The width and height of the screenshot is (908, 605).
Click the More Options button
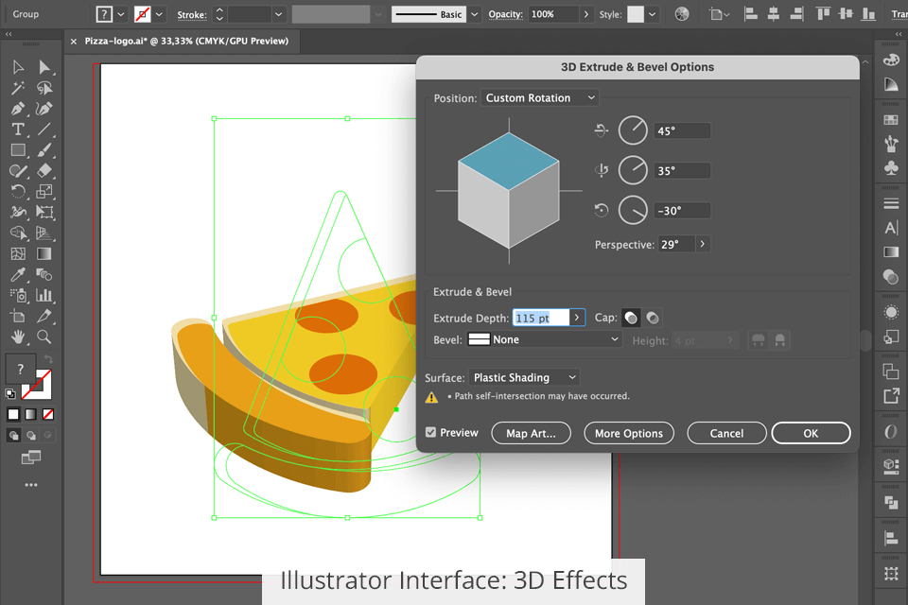point(628,433)
